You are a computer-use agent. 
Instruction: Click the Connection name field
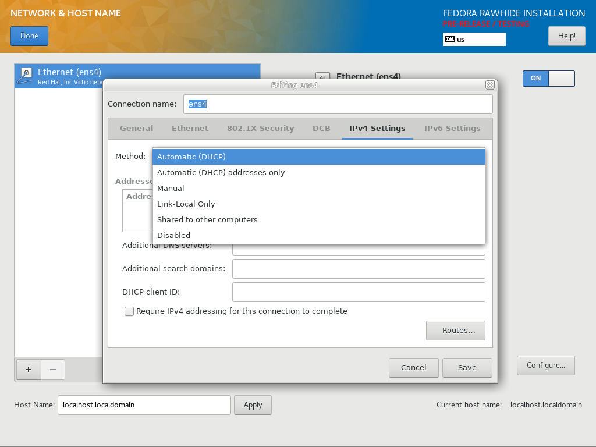pyautogui.click(x=338, y=104)
